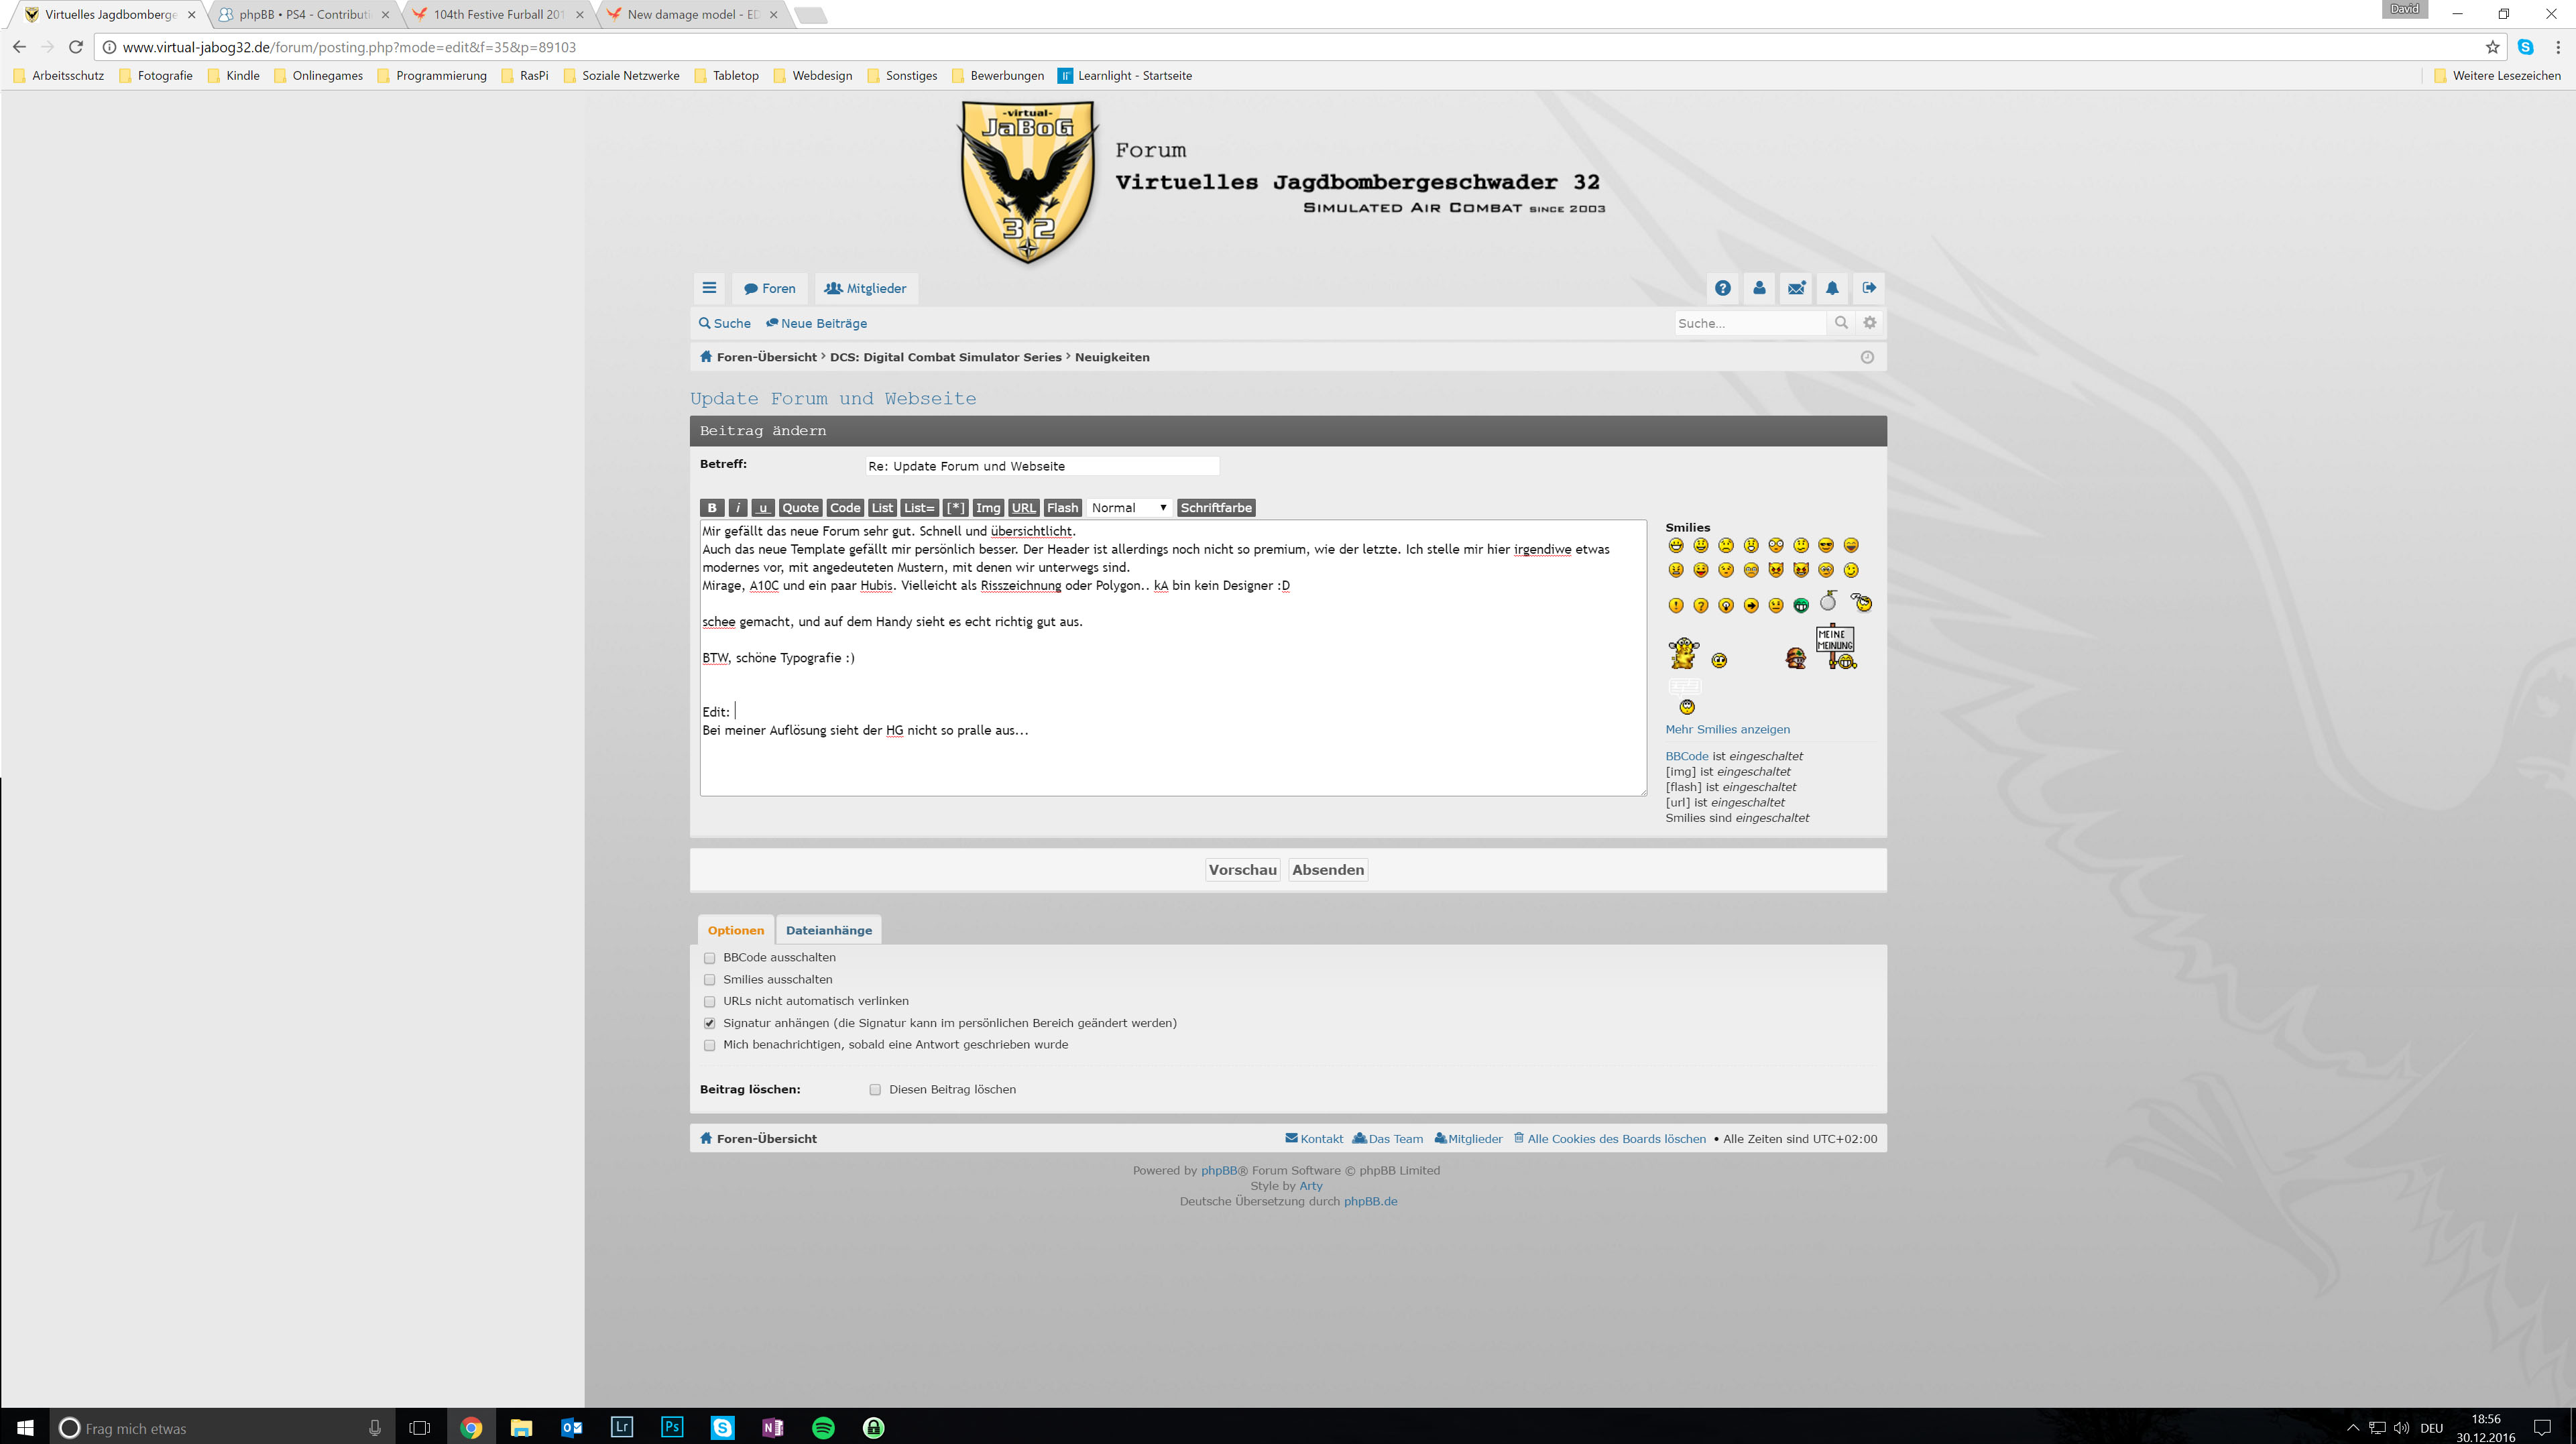
Task: Click the notifications bell icon
Action: (x=1832, y=288)
